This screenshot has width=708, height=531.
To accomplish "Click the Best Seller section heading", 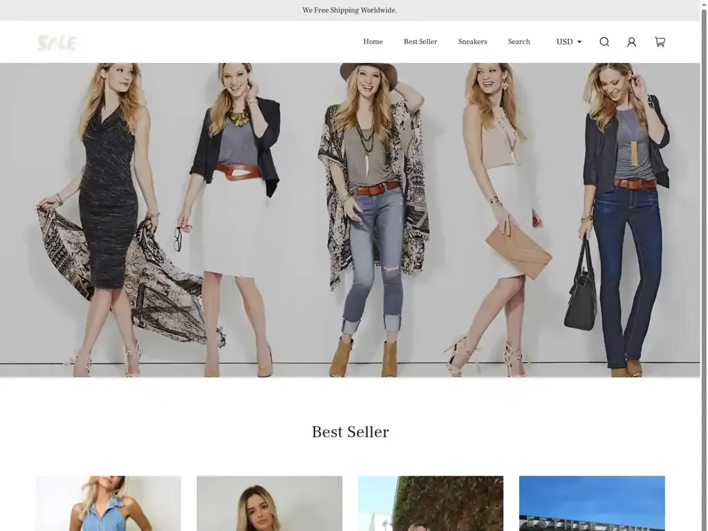I will click(350, 432).
